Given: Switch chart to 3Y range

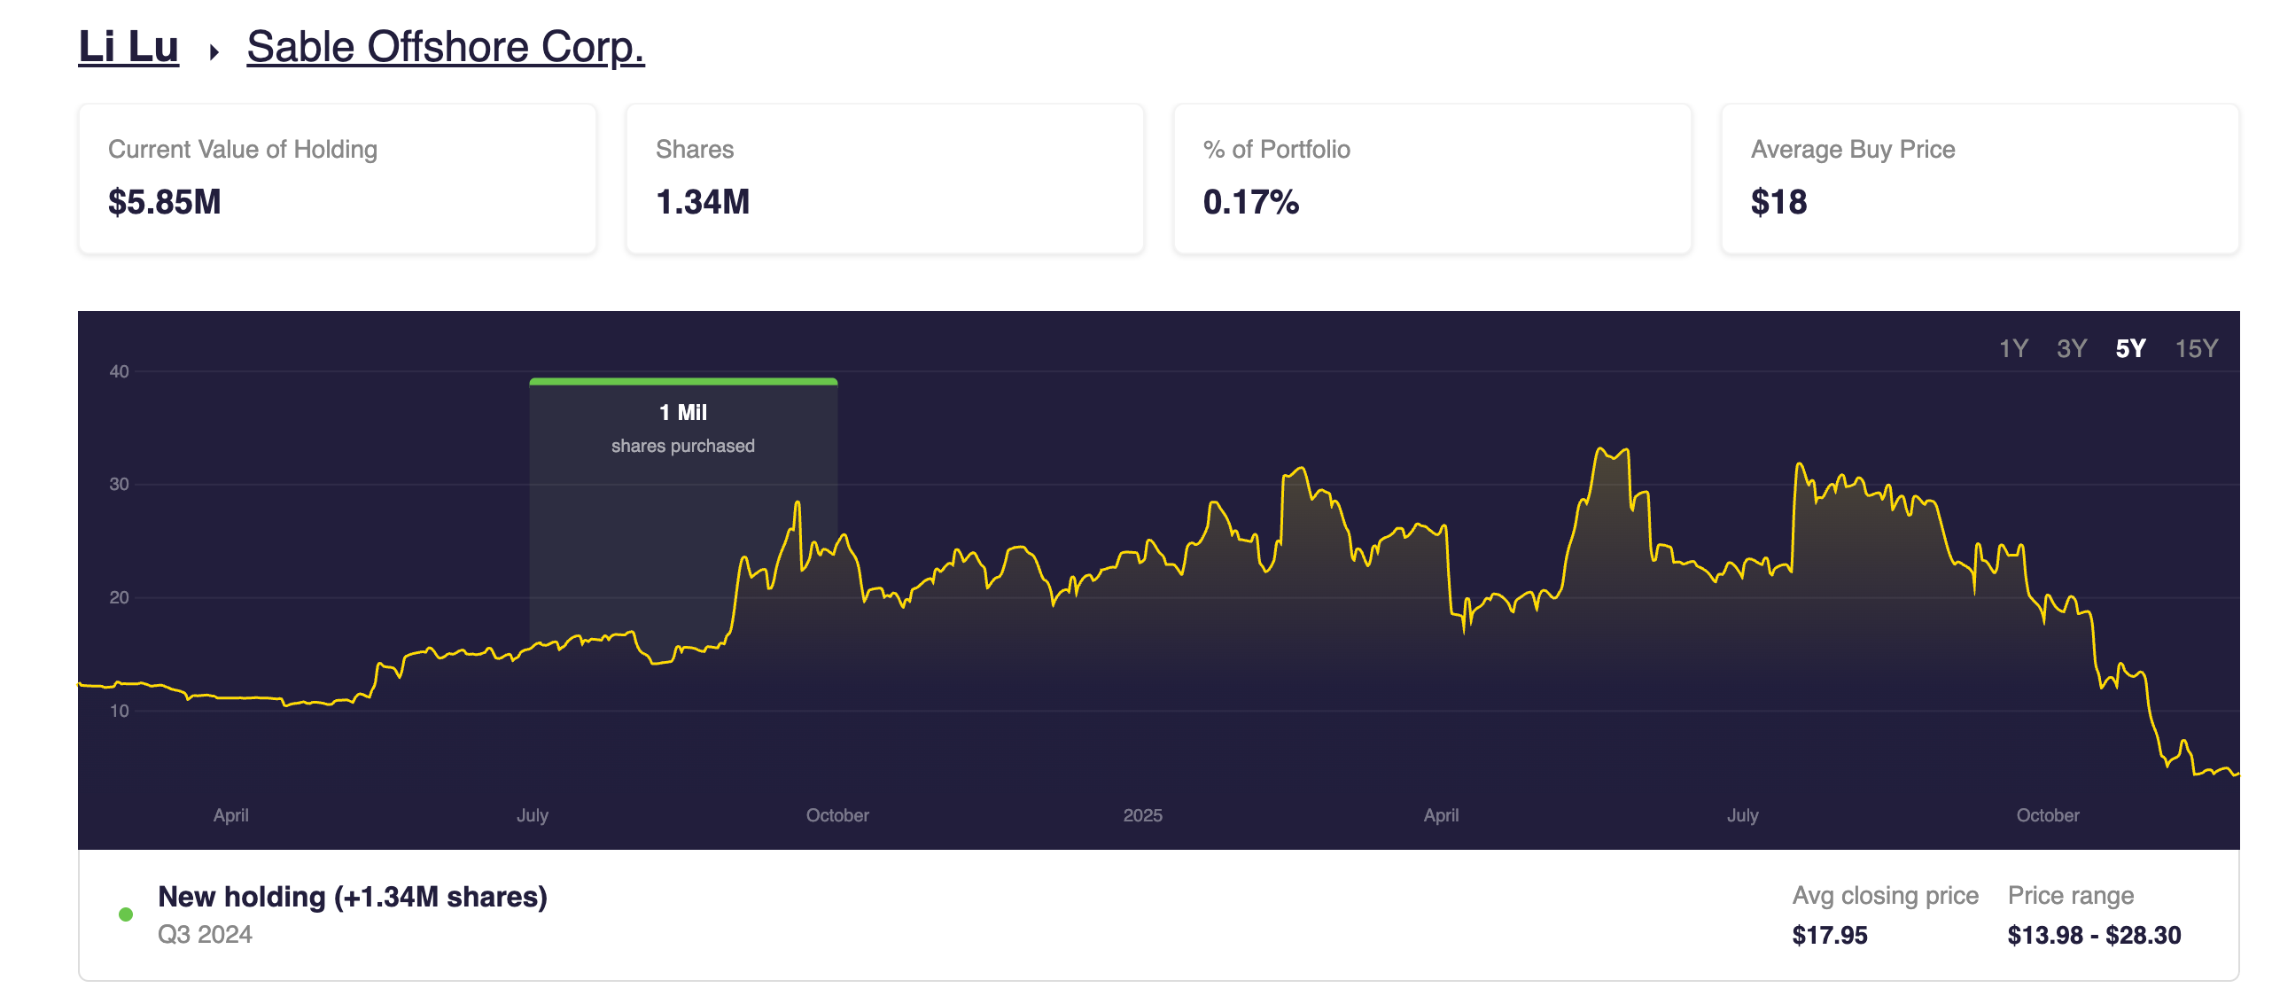Looking at the screenshot, I should pos(2072,348).
